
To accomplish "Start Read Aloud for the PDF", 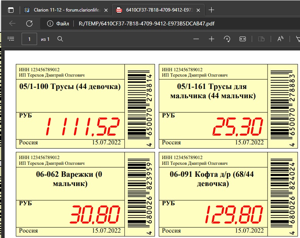I will pos(280,39).
